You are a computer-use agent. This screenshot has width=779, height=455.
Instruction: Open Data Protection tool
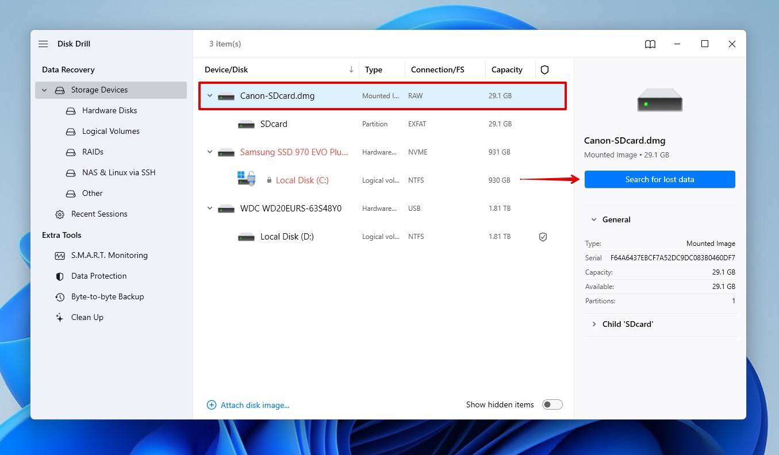[99, 276]
